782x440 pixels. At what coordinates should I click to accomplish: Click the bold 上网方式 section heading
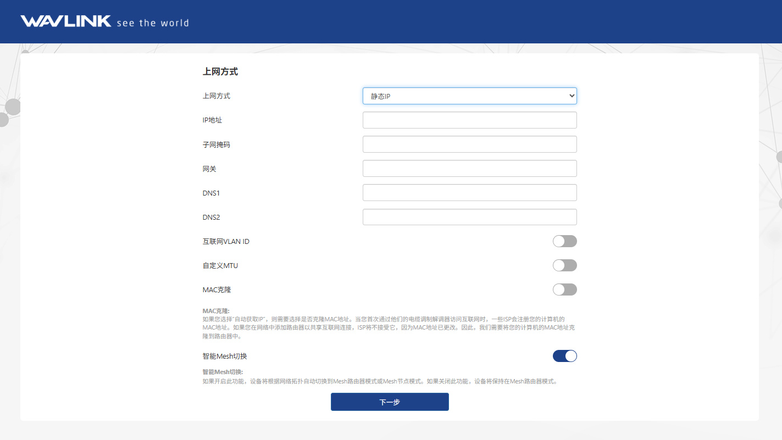(x=220, y=71)
